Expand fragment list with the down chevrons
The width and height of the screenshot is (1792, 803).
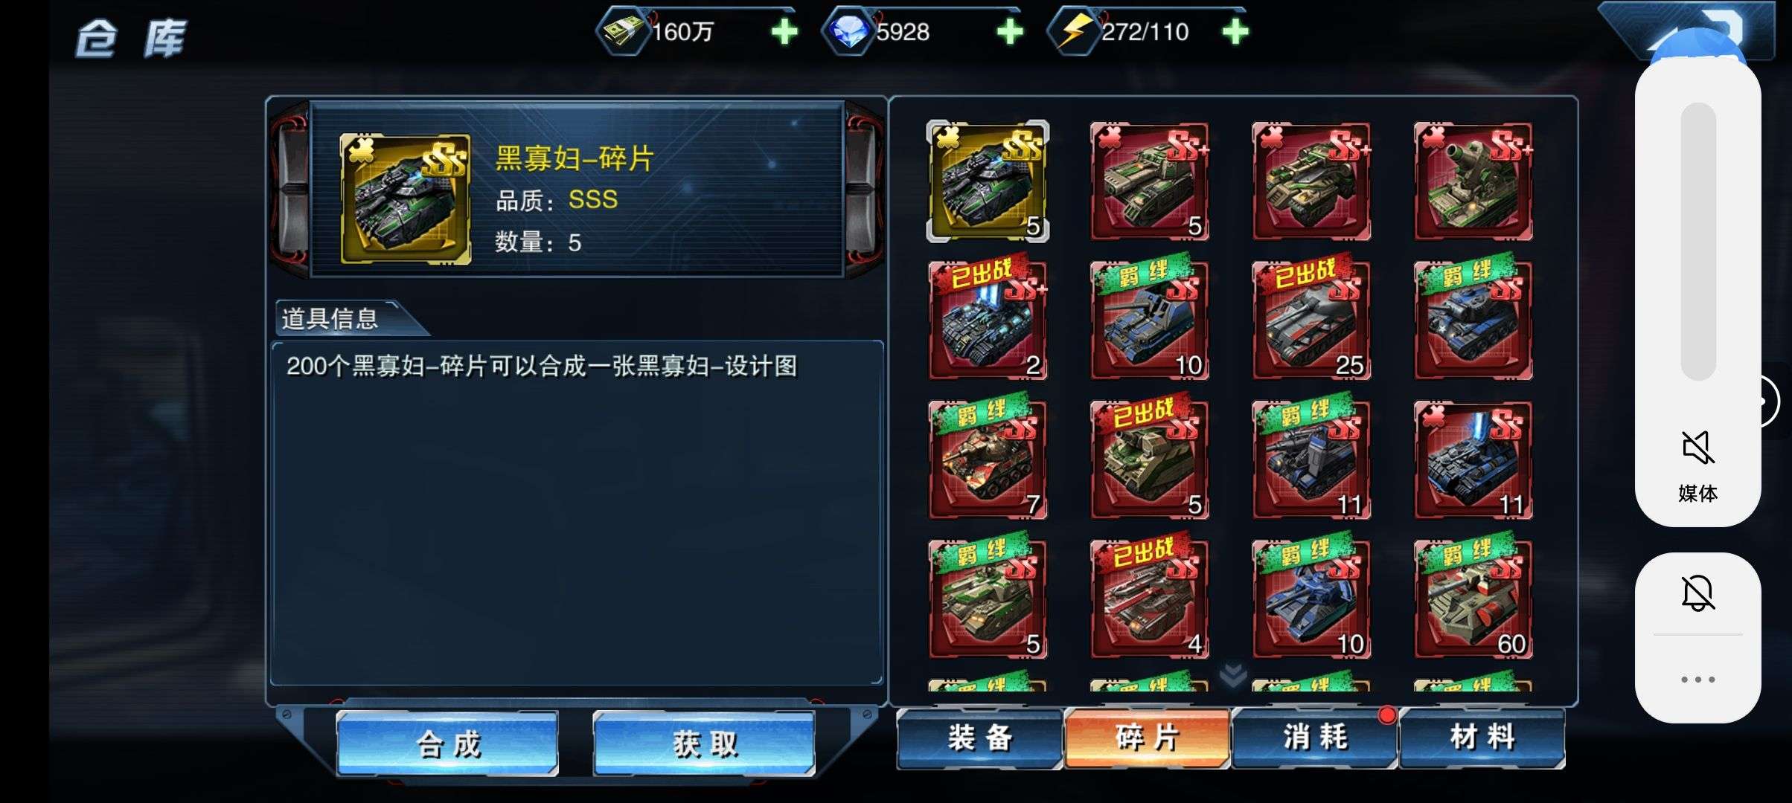click(x=1233, y=674)
